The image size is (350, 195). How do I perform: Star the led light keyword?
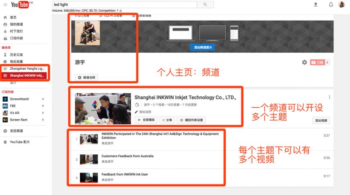pyautogui.click(x=121, y=10)
